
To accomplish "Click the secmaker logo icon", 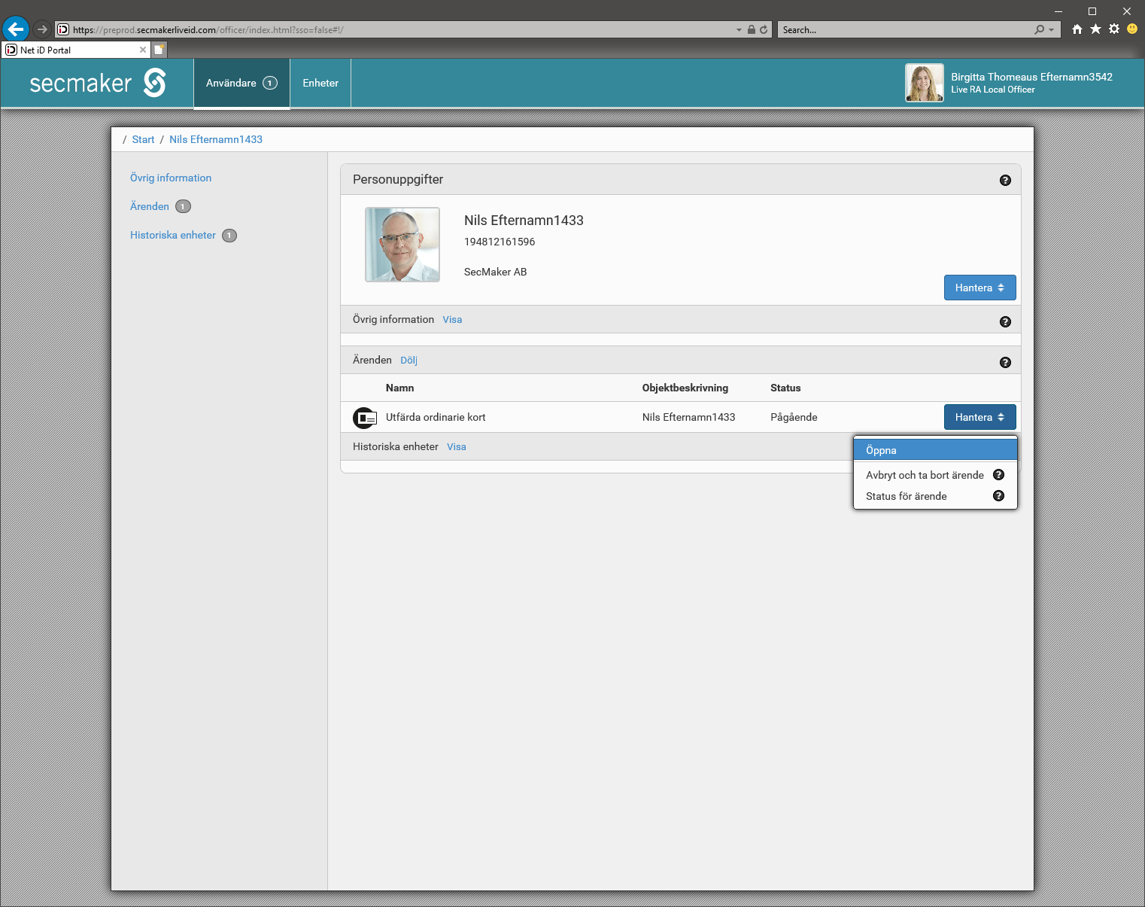I will (154, 83).
